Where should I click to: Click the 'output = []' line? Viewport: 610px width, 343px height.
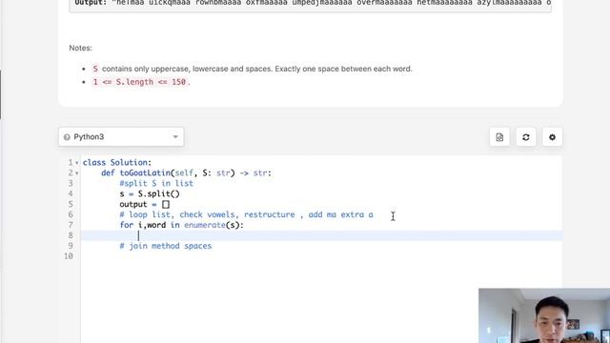pos(145,204)
